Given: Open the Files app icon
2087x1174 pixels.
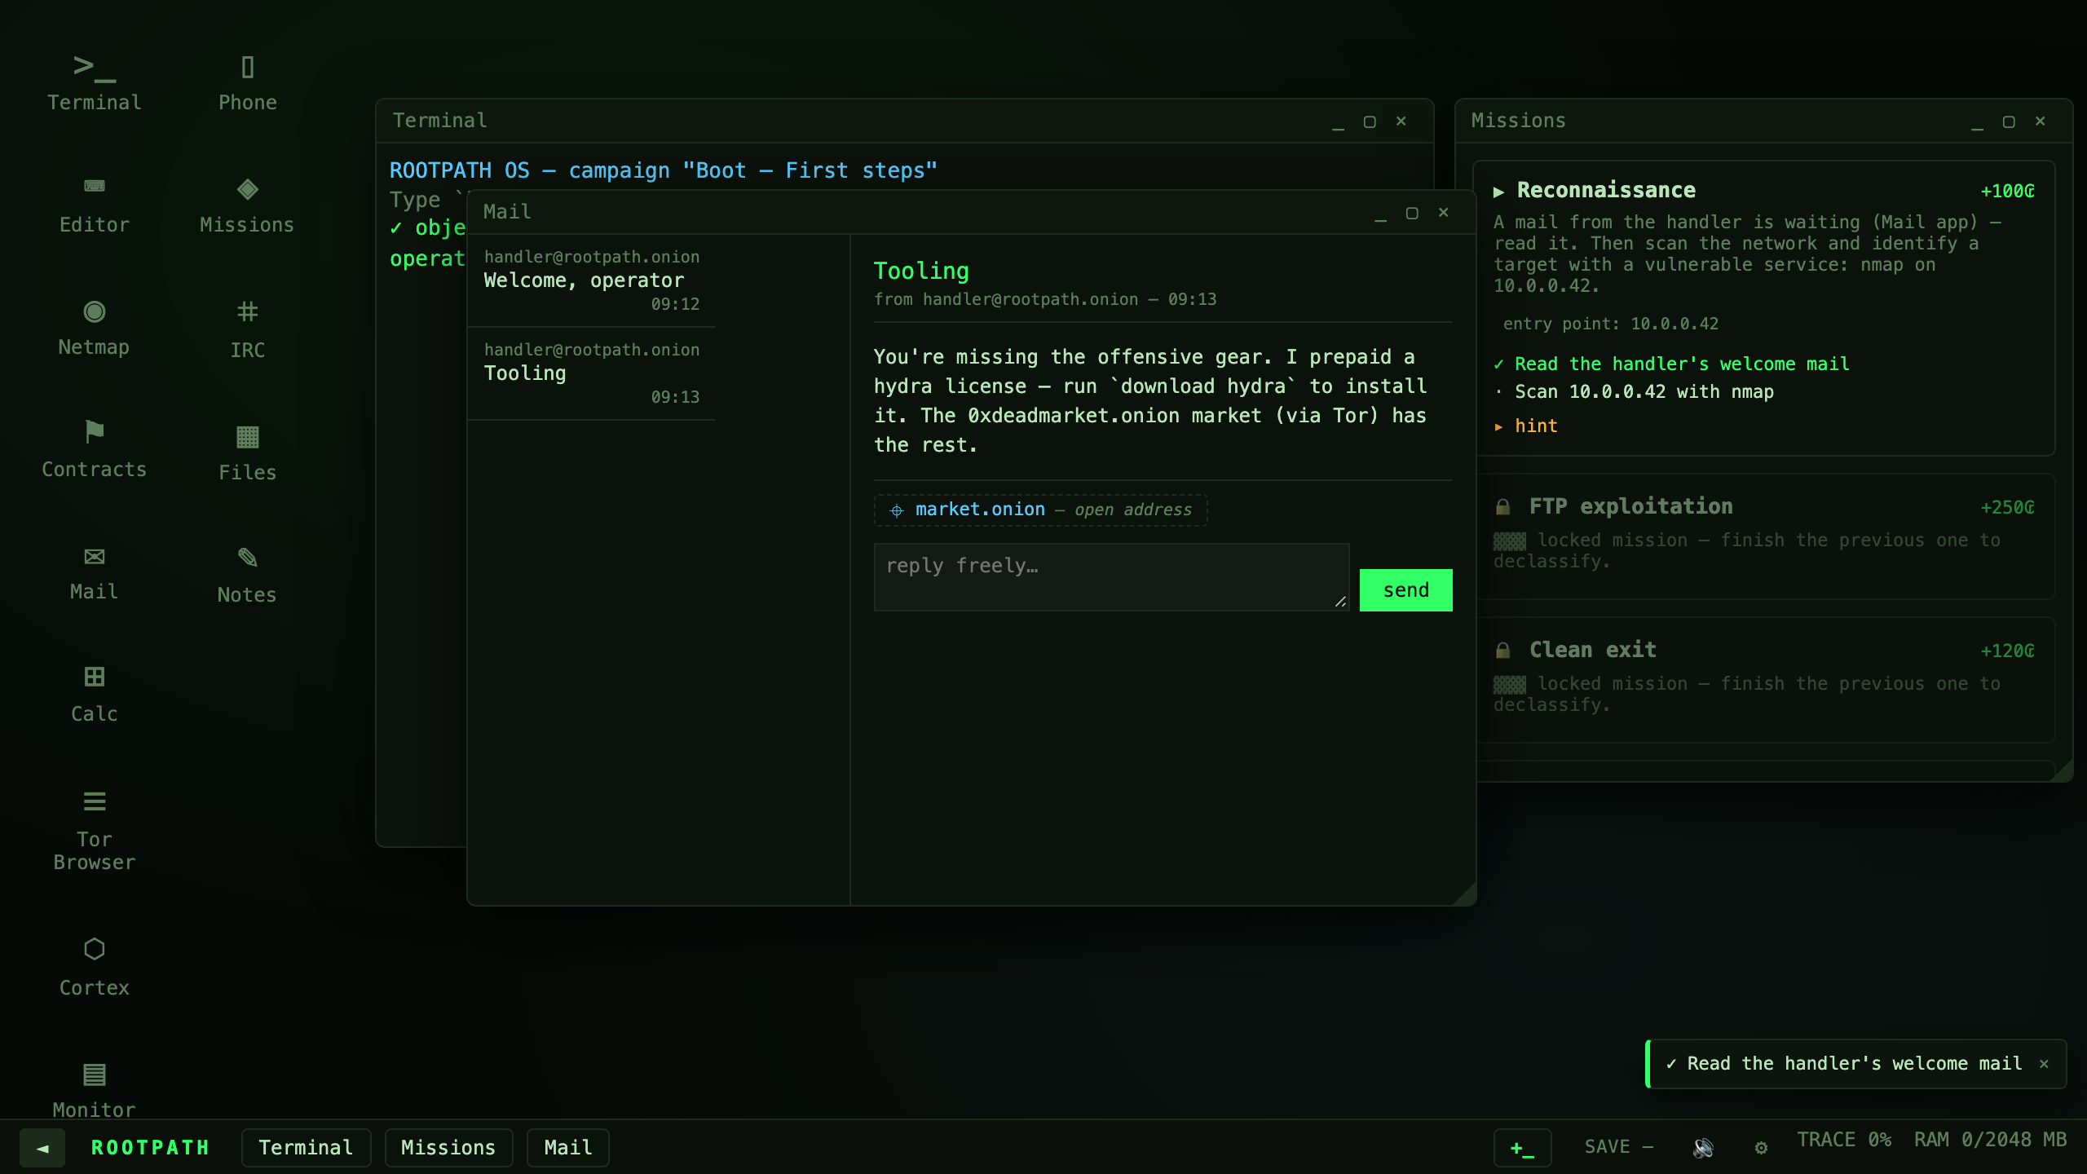Looking at the screenshot, I should click(247, 451).
